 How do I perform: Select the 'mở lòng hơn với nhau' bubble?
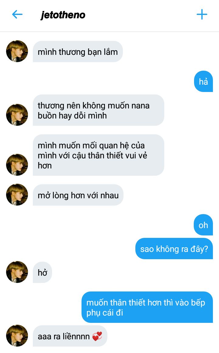click(x=78, y=195)
